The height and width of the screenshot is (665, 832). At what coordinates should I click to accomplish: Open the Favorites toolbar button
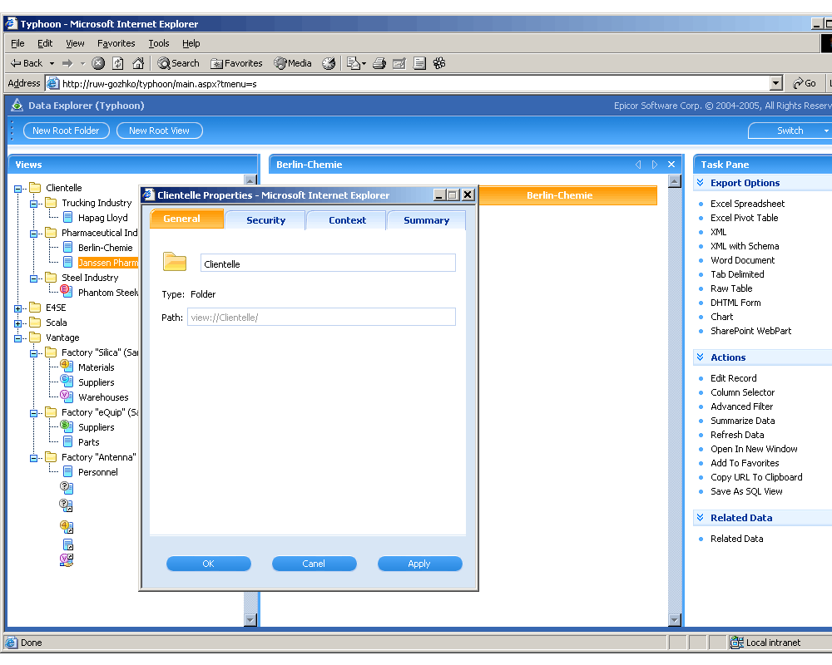coord(236,63)
